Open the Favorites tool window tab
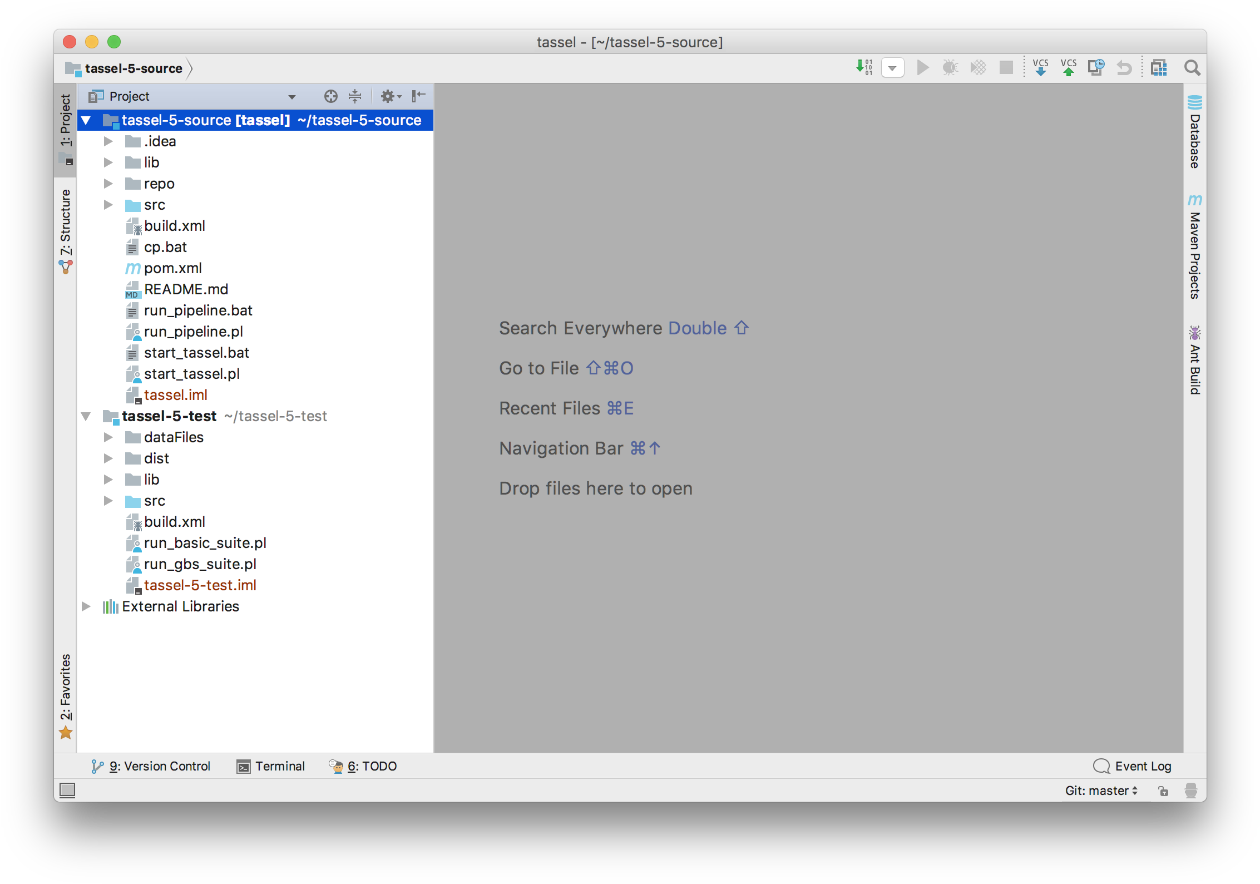1260x884 pixels. click(66, 695)
